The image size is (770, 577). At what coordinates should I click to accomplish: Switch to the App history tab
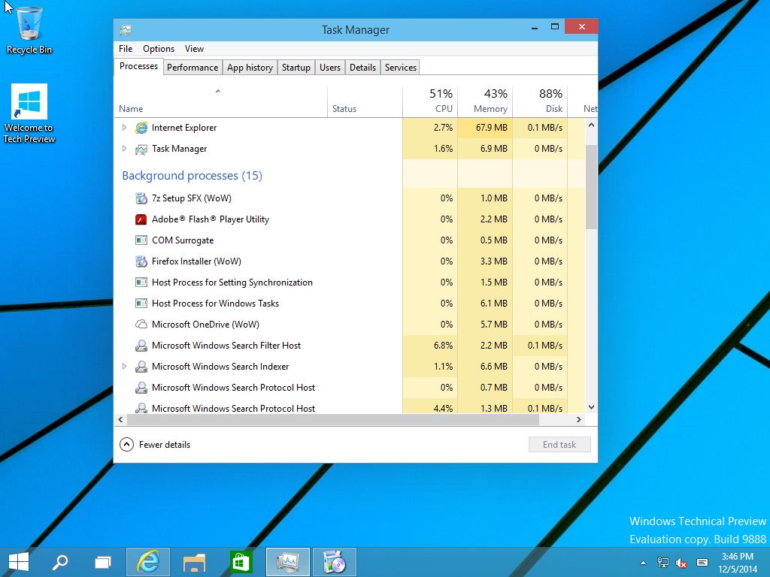[x=250, y=67]
